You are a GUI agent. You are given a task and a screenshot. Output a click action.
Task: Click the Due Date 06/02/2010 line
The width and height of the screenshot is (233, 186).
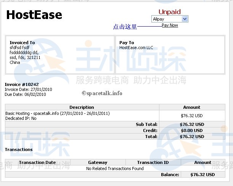(25, 94)
